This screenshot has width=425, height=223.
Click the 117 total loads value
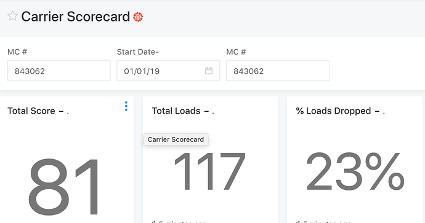[x=210, y=171]
